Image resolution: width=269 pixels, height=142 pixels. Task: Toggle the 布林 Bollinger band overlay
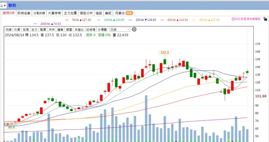[52, 29]
